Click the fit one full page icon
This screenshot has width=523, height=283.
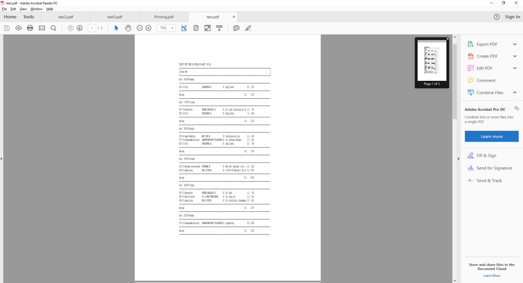click(196, 28)
